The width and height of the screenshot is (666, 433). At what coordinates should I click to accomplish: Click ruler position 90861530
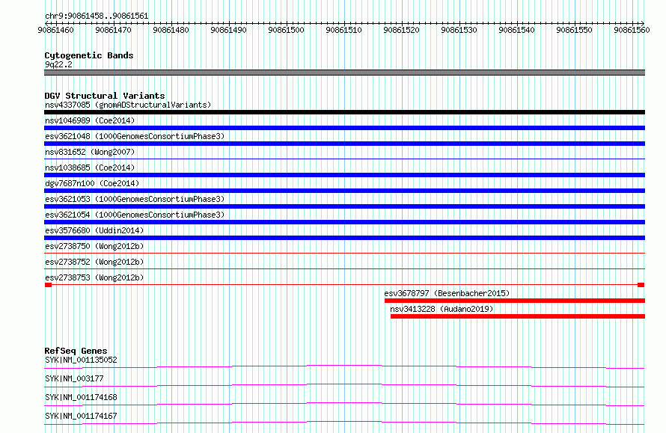point(459,30)
